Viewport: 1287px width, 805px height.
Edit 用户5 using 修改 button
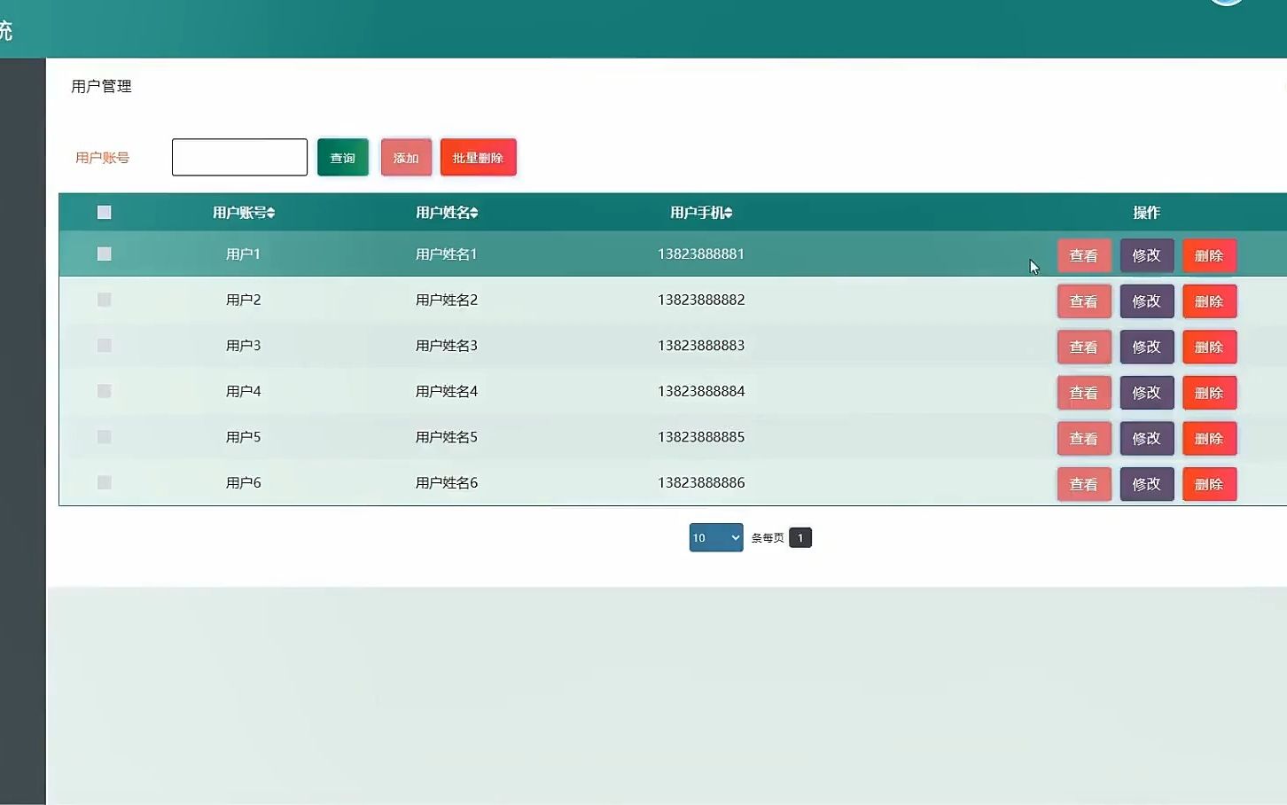(x=1147, y=438)
